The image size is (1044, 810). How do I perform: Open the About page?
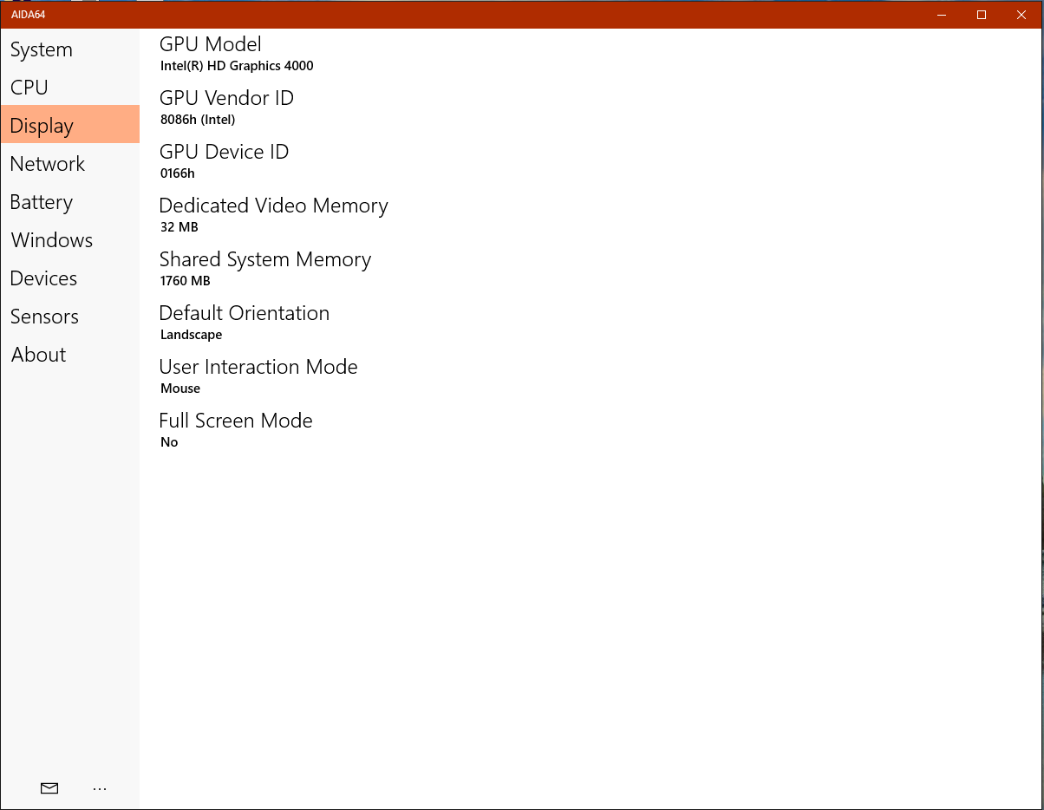pyautogui.click(x=69, y=355)
